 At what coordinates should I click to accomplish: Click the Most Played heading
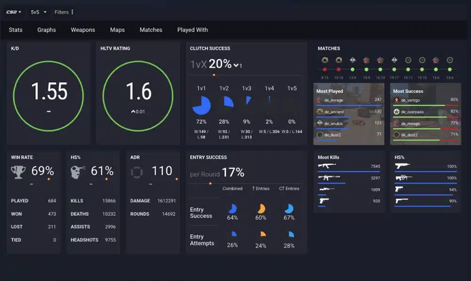330,91
